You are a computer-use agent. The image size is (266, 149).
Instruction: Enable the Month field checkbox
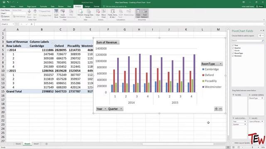tap(233, 50)
